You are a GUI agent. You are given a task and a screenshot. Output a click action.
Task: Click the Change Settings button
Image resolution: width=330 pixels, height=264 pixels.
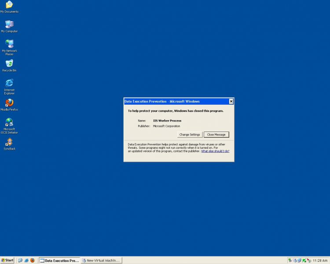[x=190, y=135]
